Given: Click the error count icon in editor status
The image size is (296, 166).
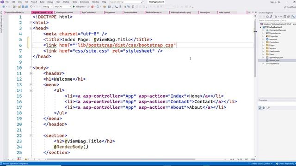Looking at the screenshot, I should (x=18, y=159).
